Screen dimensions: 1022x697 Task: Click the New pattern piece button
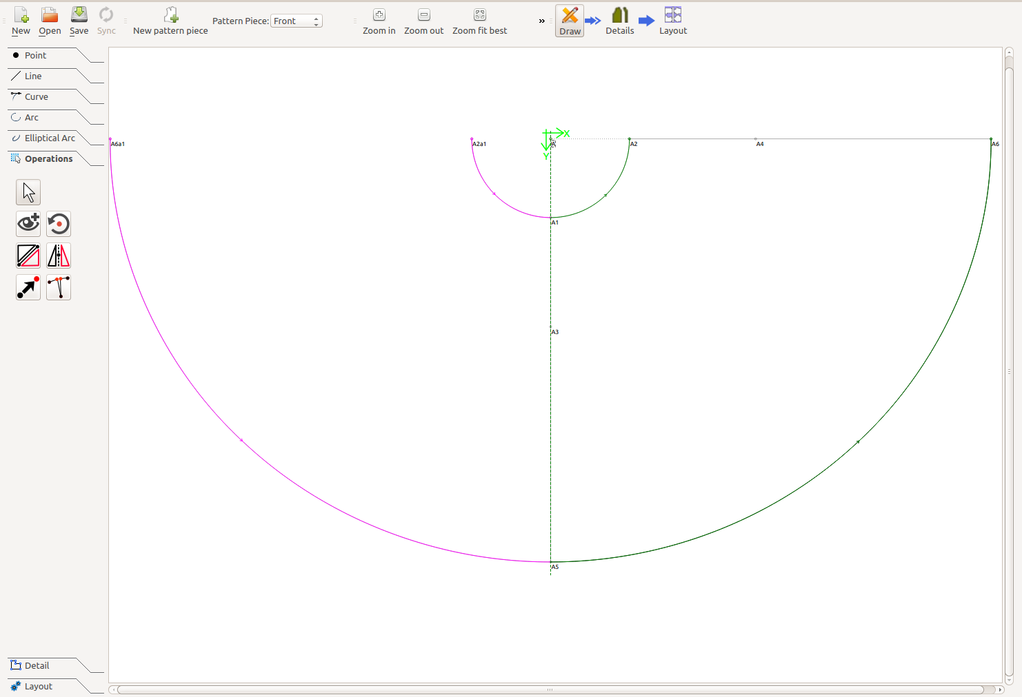pyautogui.click(x=170, y=21)
